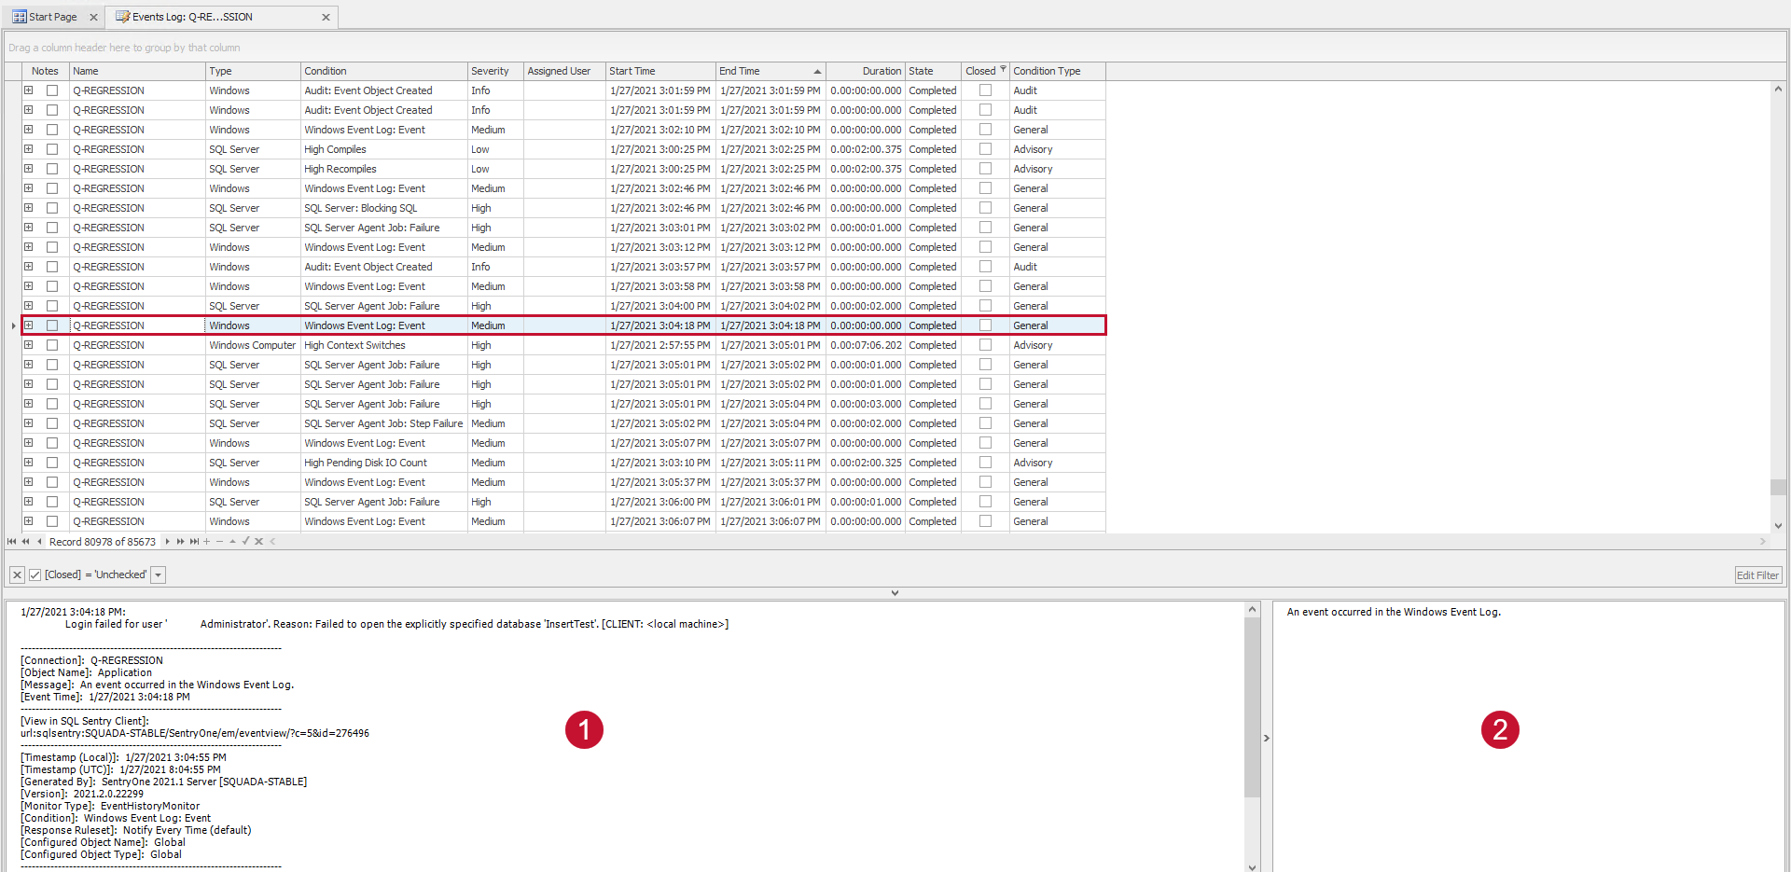Go to next record arrow
The width and height of the screenshot is (1791, 872).
click(x=167, y=542)
